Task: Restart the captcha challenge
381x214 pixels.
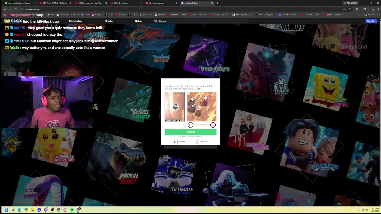Action: point(202,141)
